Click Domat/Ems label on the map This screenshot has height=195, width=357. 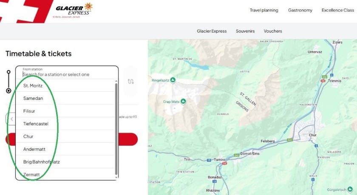coord(250,154)
